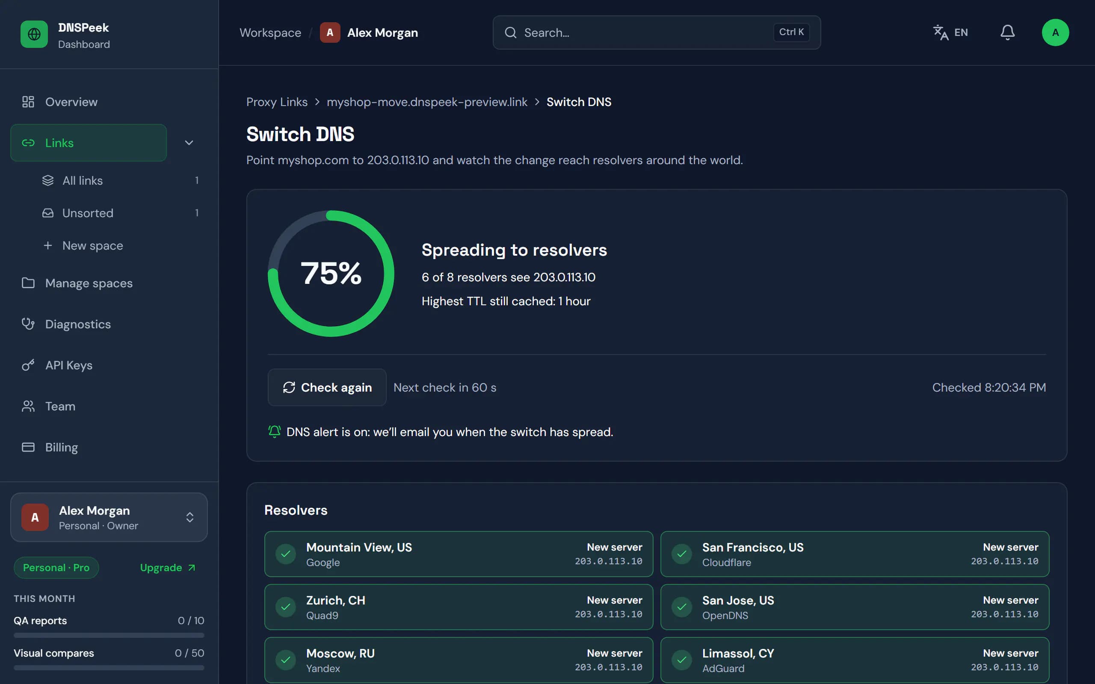Collapse the Links submenu chevron
This screenshot has width=1095, height=684.
click(x=189, y=143)
